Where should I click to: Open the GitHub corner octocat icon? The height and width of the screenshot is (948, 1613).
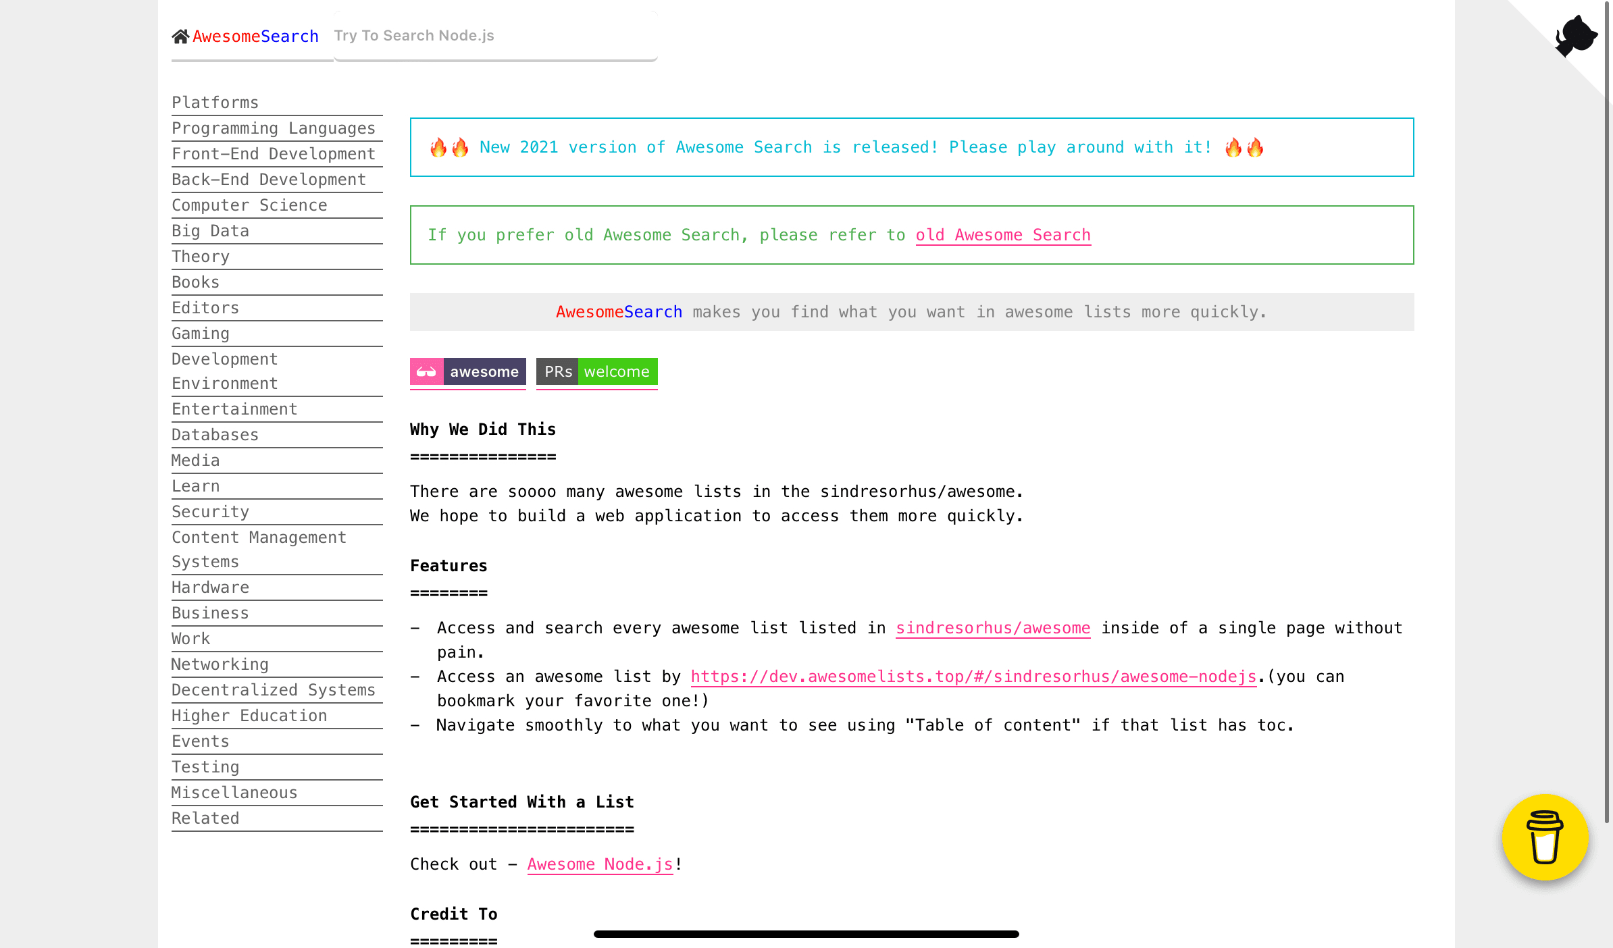click(1576, 36)
